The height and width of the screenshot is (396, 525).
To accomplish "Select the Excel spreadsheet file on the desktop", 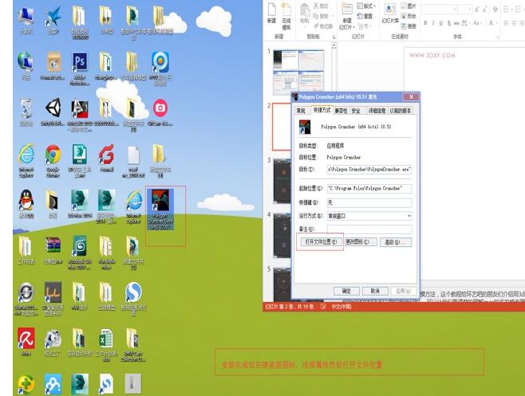I will coord(106,345).
